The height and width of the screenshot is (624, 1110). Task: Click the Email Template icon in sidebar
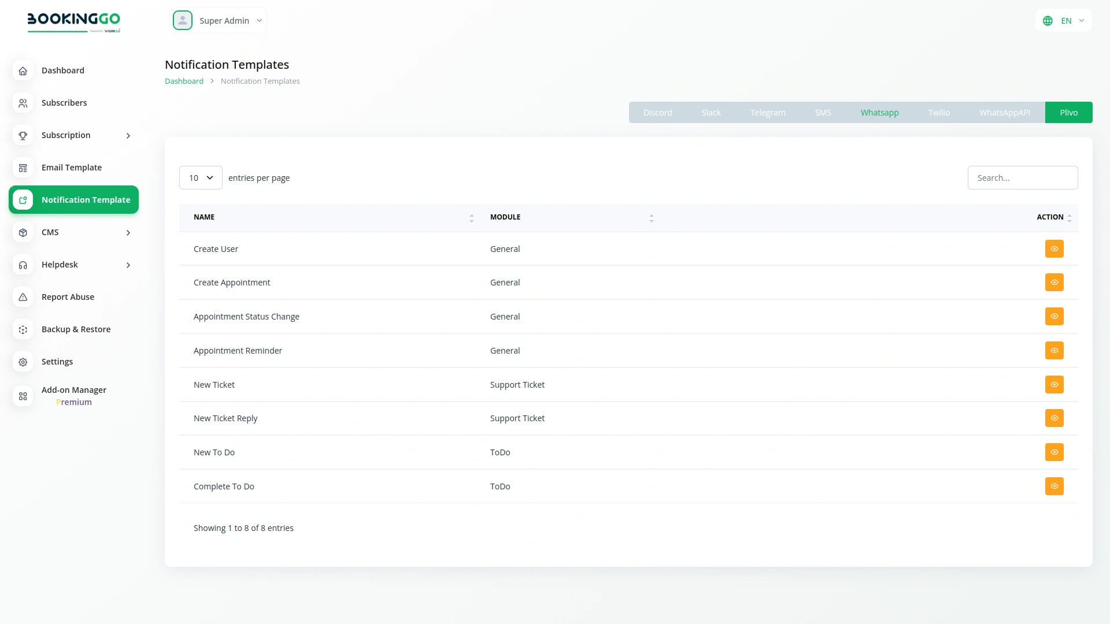point(23,168)
